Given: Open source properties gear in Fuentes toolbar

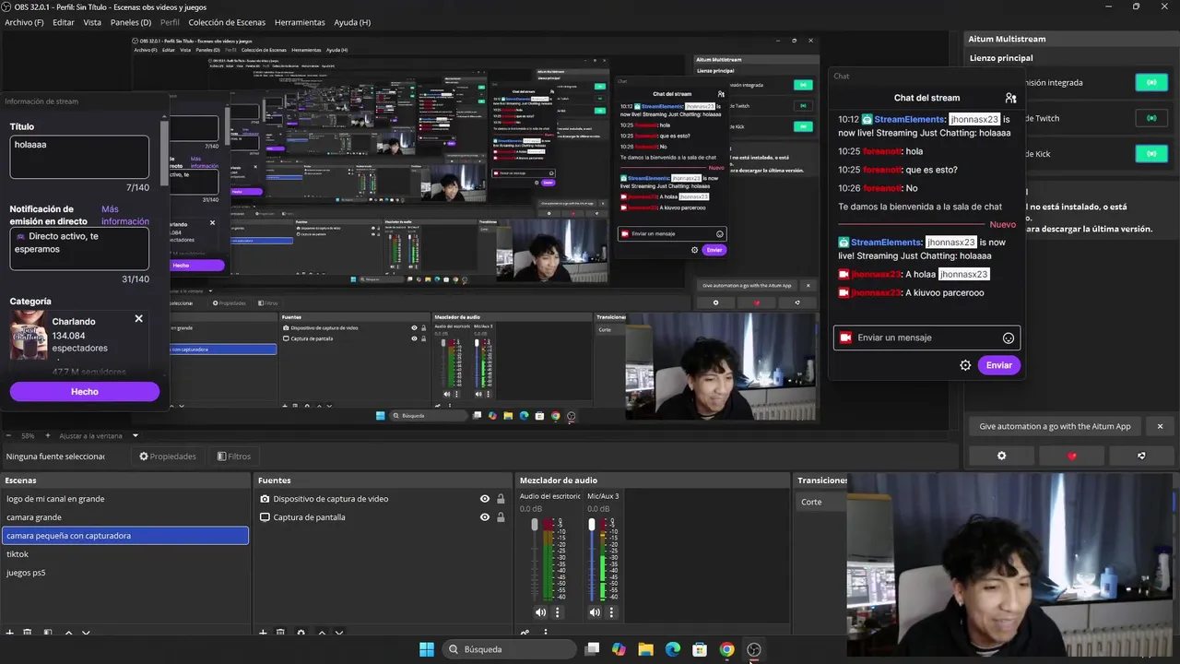Looking at the screenshot, I should (301, 633).
